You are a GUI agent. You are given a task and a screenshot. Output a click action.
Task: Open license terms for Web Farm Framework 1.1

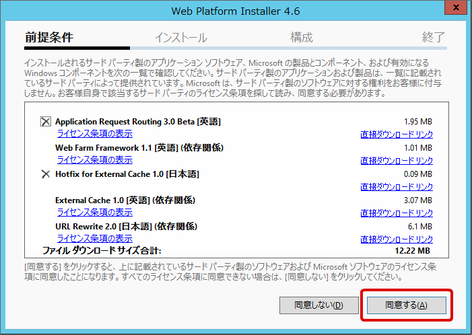(95, 159)
